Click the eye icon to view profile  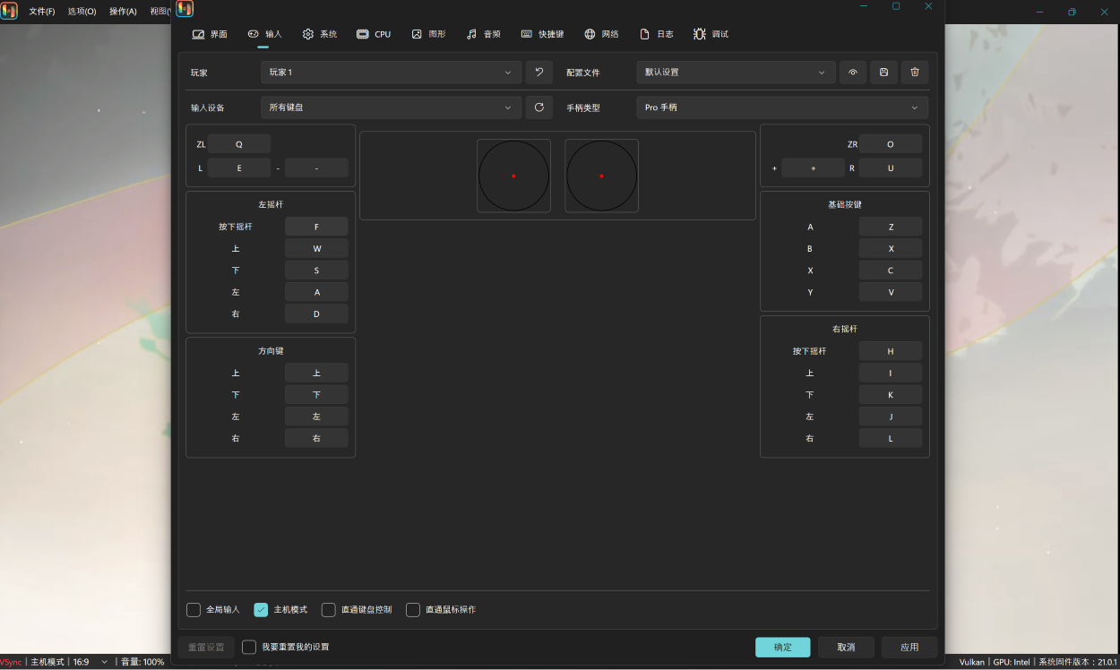[853, 73]
